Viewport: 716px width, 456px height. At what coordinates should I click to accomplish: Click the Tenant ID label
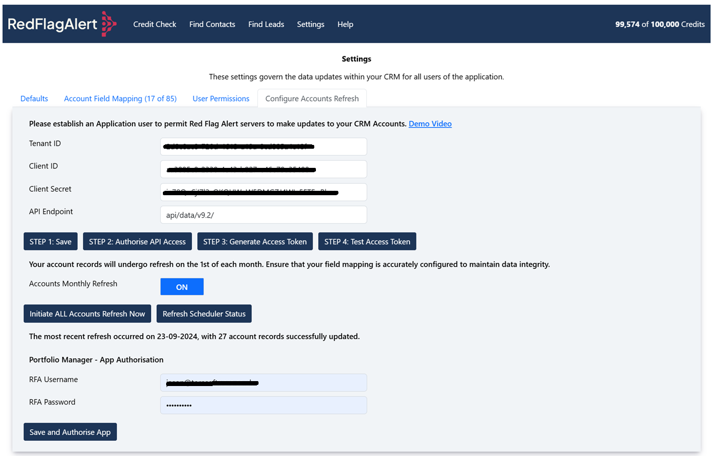click(x=45, y=143)
